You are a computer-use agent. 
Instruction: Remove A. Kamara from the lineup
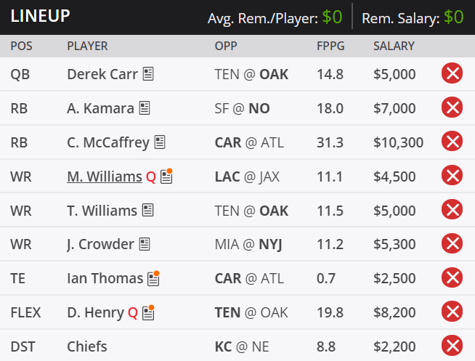click(452, 108)
